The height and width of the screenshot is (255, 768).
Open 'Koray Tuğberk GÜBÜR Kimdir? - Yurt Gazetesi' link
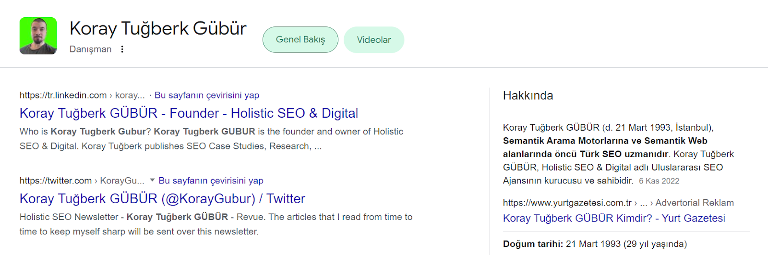tap(614, 219)
